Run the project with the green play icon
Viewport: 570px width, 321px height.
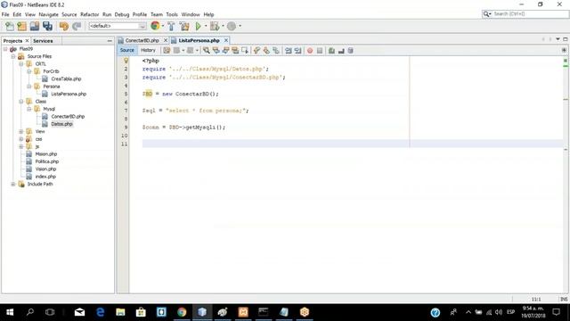[198, 26]
